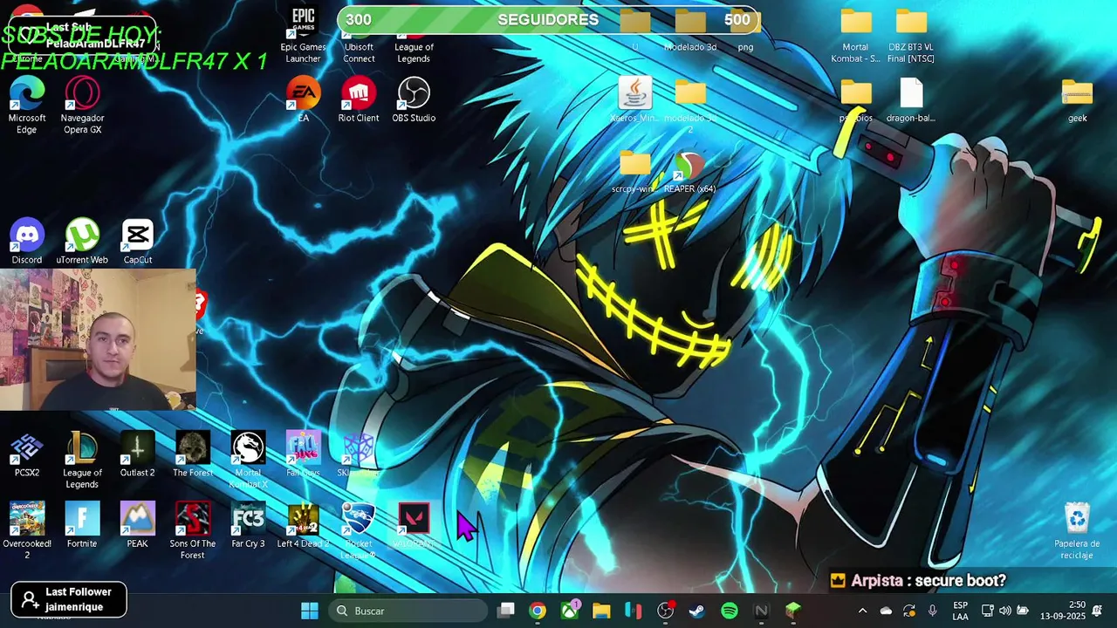Open the Fall Guys shortcut
Viewport: 1117px width, 628px height.
(x=303, y=454)
